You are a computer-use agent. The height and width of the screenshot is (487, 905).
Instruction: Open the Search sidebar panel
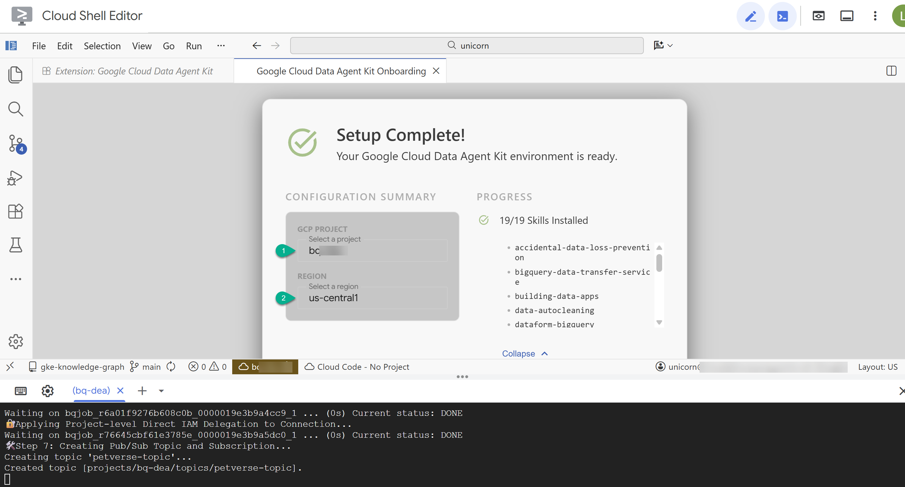pyautogui.click(x=15, y=109)
